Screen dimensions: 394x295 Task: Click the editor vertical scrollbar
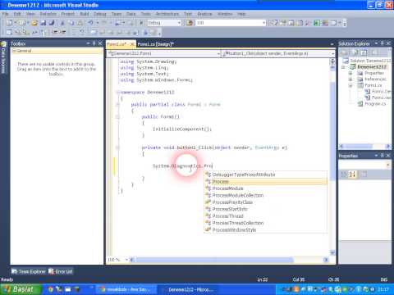(x=332, y=131)
